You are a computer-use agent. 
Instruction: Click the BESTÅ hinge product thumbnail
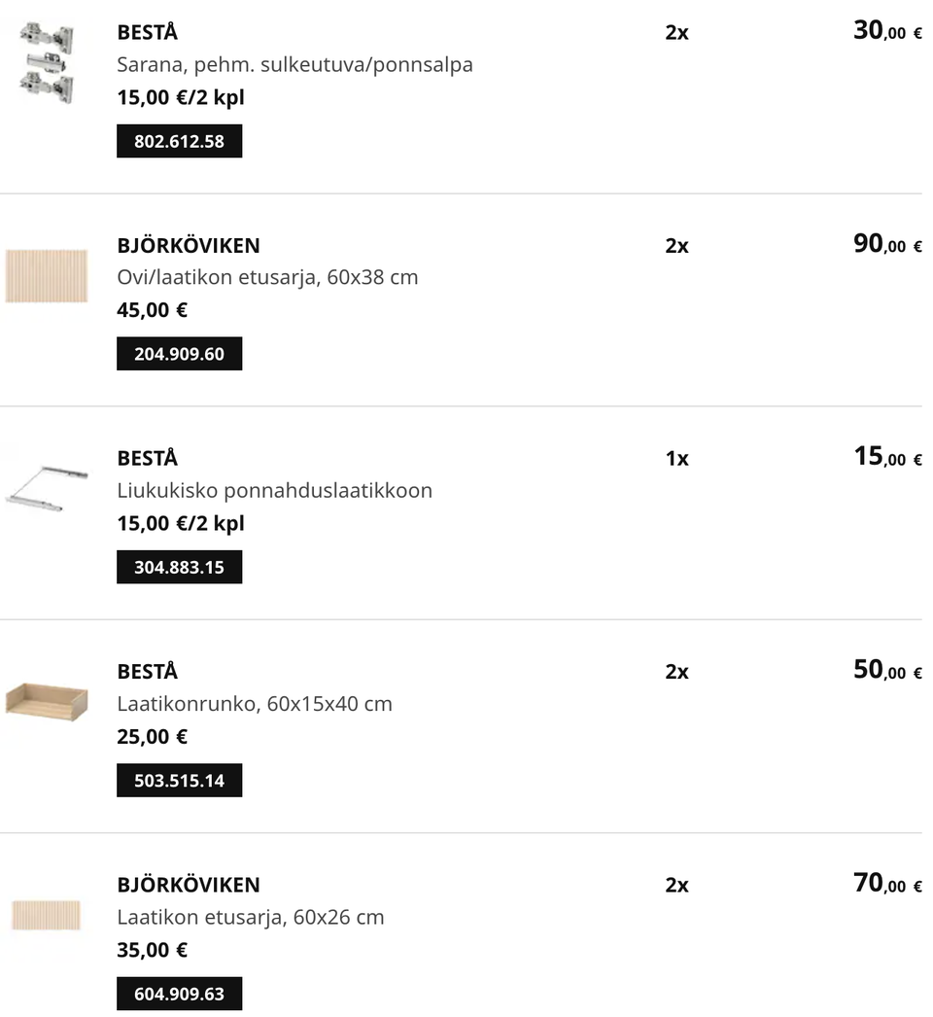[46, 63]
